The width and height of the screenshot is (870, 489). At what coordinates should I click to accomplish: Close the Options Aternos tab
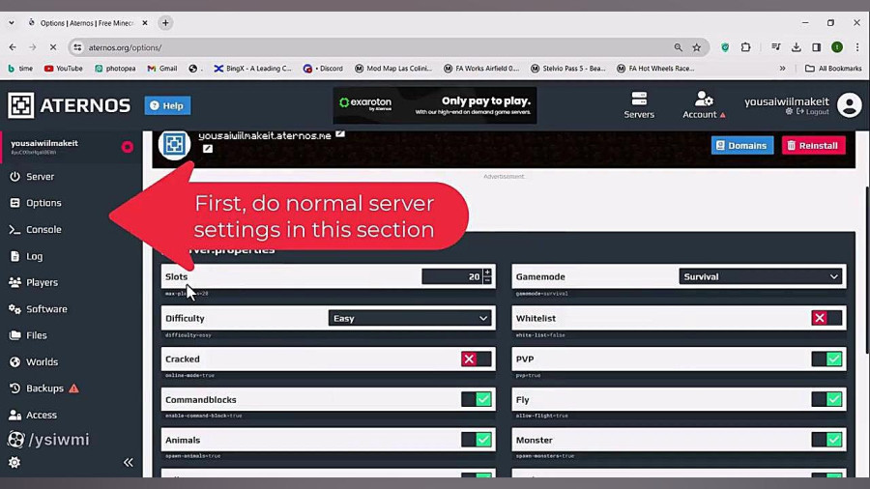pos(145,23)
